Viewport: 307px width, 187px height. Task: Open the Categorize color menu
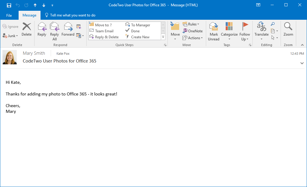pos(229,31)
